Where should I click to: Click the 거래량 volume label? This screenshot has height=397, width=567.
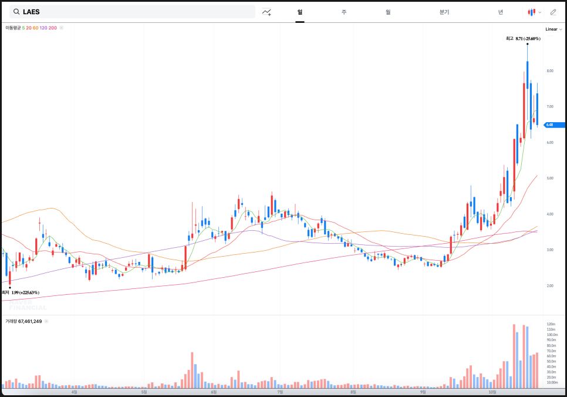[x=11, y=321]
